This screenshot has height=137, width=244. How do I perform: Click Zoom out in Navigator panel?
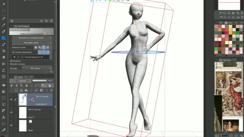click(x=225, y=13)
